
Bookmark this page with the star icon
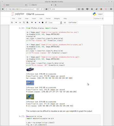point(79,9)
